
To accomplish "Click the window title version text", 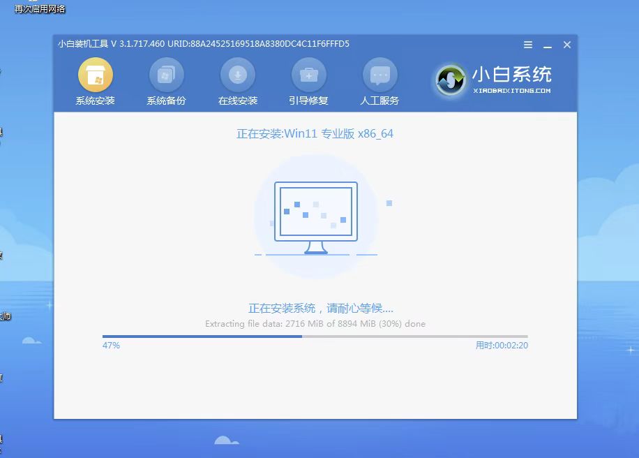I will point(204,44).
